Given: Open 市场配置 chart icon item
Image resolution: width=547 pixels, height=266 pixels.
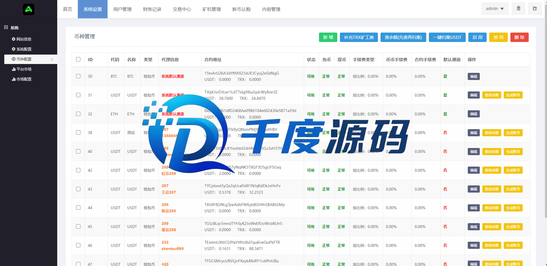Looking at the screenshot, I should coord(21,79).
